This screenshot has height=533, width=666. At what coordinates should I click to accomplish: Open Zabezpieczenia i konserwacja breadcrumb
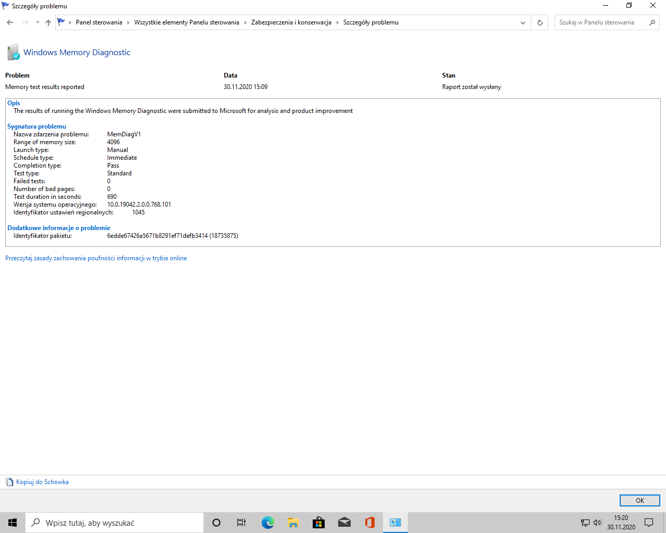click(291, 22)
